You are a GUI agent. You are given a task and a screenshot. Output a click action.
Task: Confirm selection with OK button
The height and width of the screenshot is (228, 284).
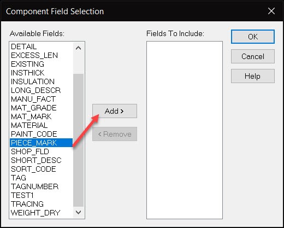pos(253,37)
